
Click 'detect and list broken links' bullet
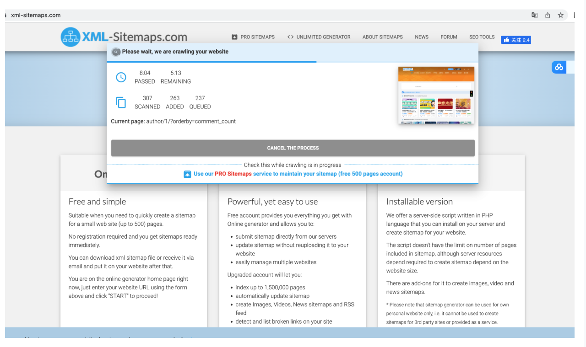point(284,321)
